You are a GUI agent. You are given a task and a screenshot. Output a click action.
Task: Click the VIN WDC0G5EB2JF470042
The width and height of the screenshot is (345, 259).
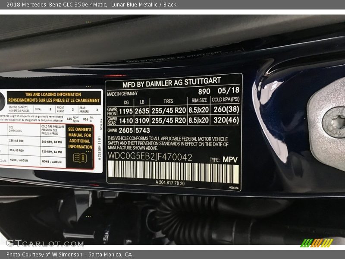[150, 157]
